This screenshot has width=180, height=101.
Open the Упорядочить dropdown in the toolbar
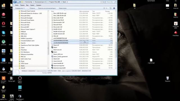click(x=20, y=8)
